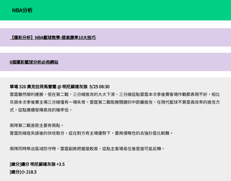The width and height of the screenshot is (231, 181).
Task: Click the sentence starting 兩隊同時祭出區域防守時
Action: [x=87, y=149]
